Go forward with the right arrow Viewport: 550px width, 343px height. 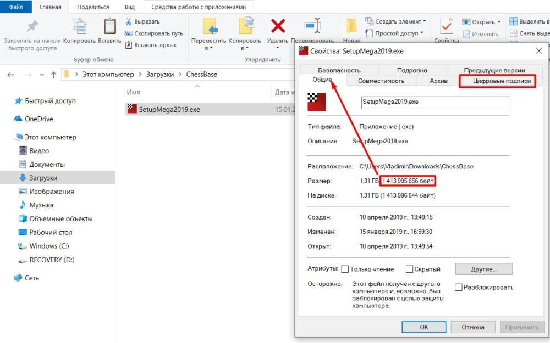point(29,75)
